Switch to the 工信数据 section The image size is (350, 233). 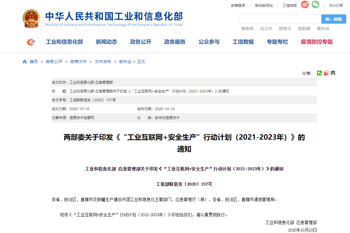pos(243,42)
